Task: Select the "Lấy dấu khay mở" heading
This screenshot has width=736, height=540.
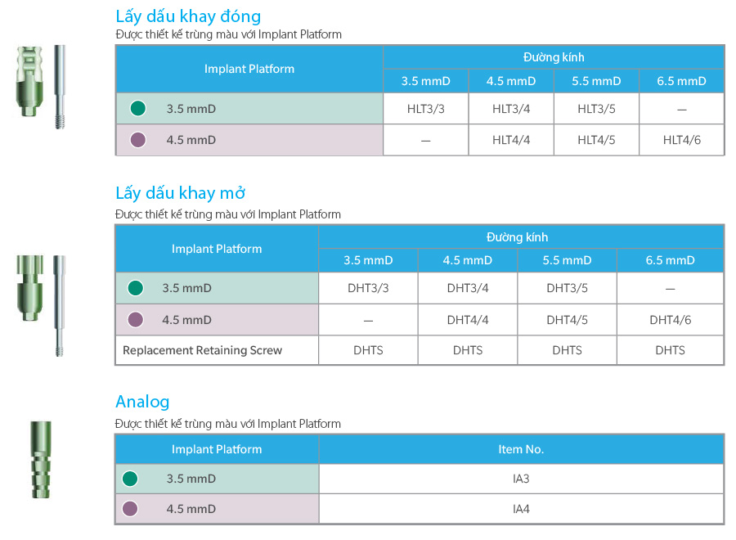Action: 180,193
